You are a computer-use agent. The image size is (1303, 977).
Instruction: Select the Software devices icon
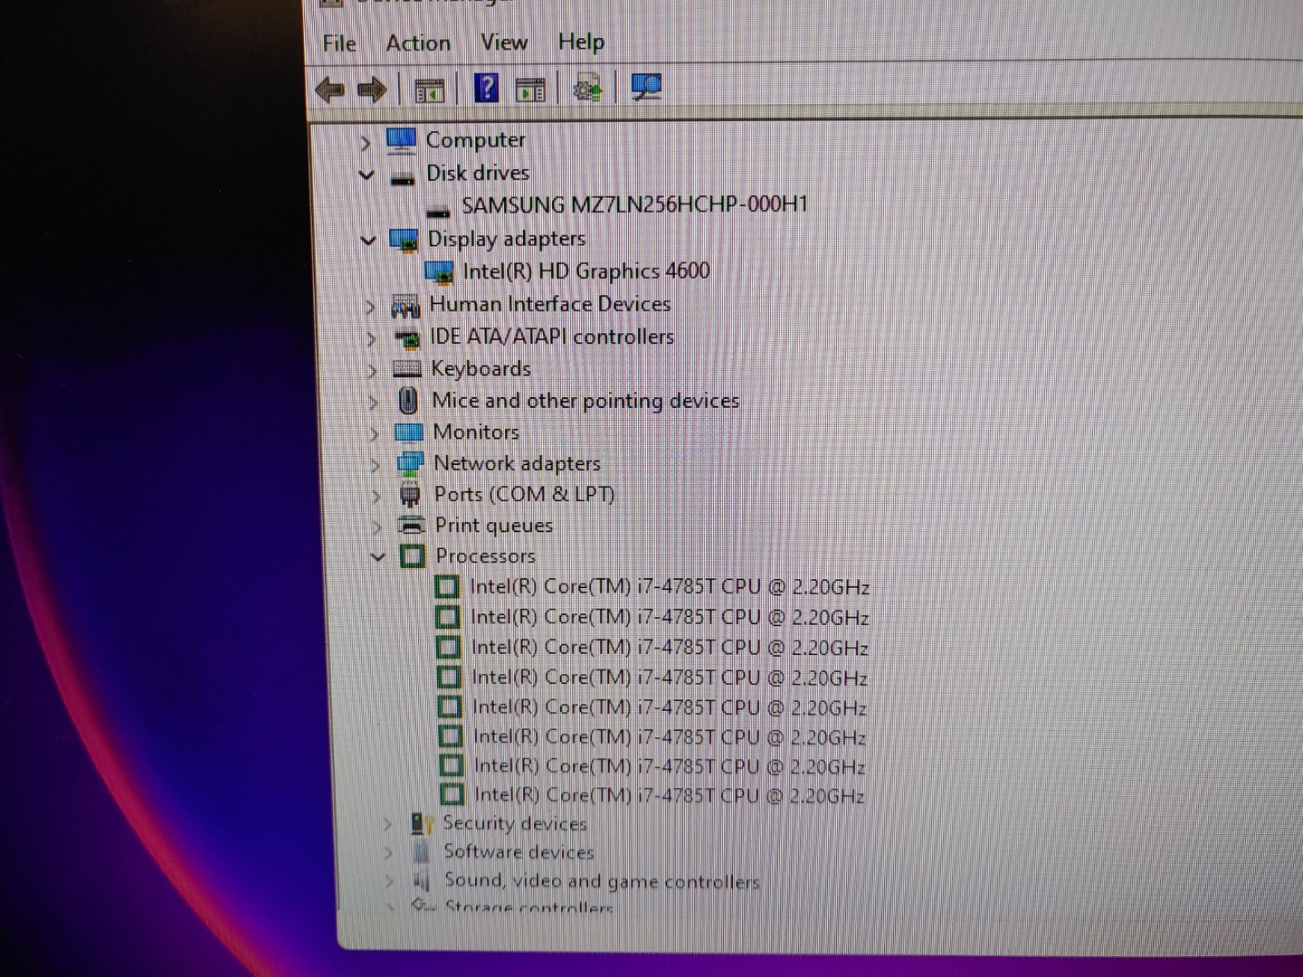pos(421,852)
